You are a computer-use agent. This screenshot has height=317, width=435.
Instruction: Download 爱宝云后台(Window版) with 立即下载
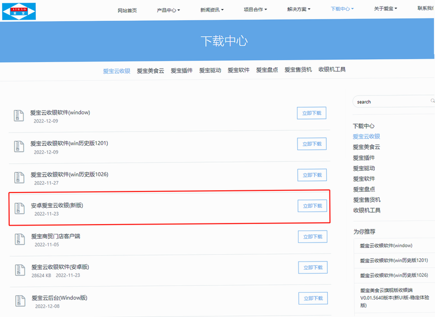[x=313, y=299]
